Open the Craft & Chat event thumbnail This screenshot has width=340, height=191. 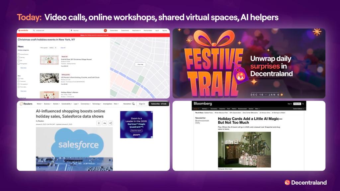pos(50,60)
